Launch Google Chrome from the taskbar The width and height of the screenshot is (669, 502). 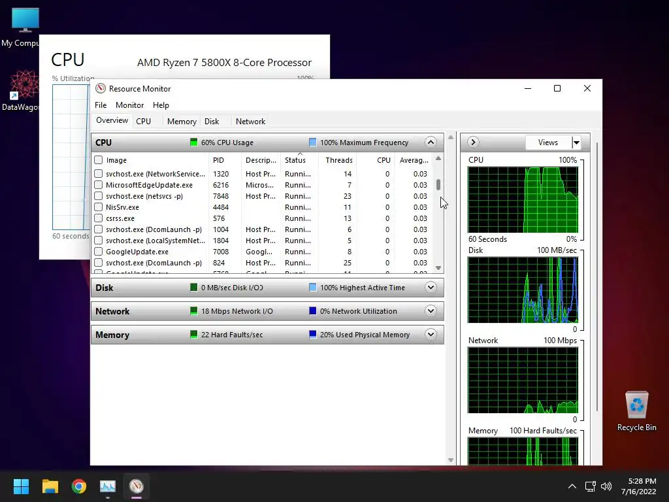(x=79, y=486)
